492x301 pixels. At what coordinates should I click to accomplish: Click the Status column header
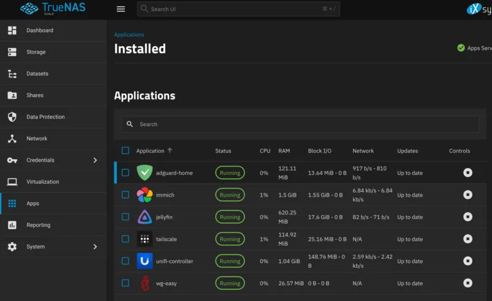[x=223, y=151]
